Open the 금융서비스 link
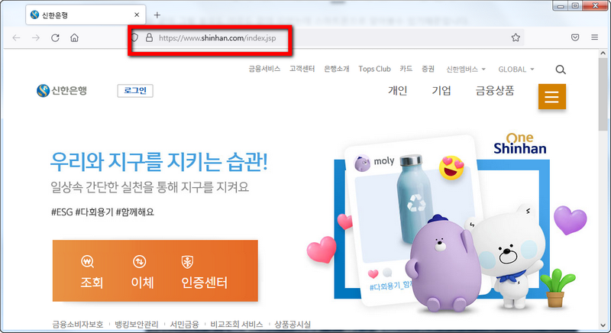 click(x=264, y=69)
